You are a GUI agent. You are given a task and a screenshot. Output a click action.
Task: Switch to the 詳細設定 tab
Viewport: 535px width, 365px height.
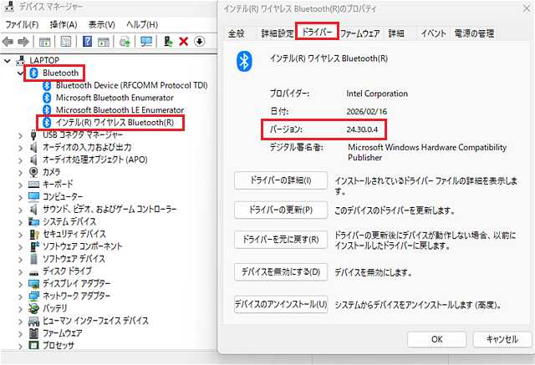click(x=277, y=33)
